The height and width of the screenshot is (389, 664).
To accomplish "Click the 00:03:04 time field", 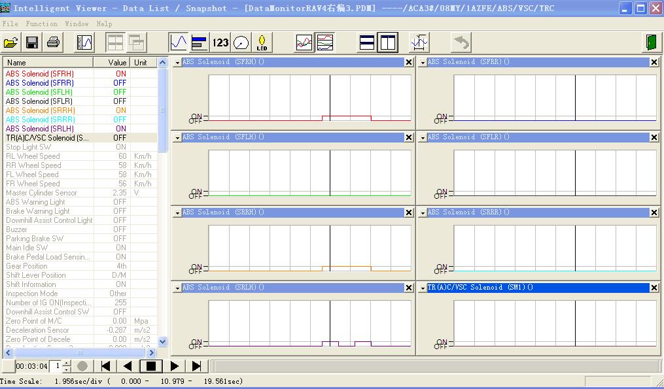I will pyautogui.click(x=32, y=366).
